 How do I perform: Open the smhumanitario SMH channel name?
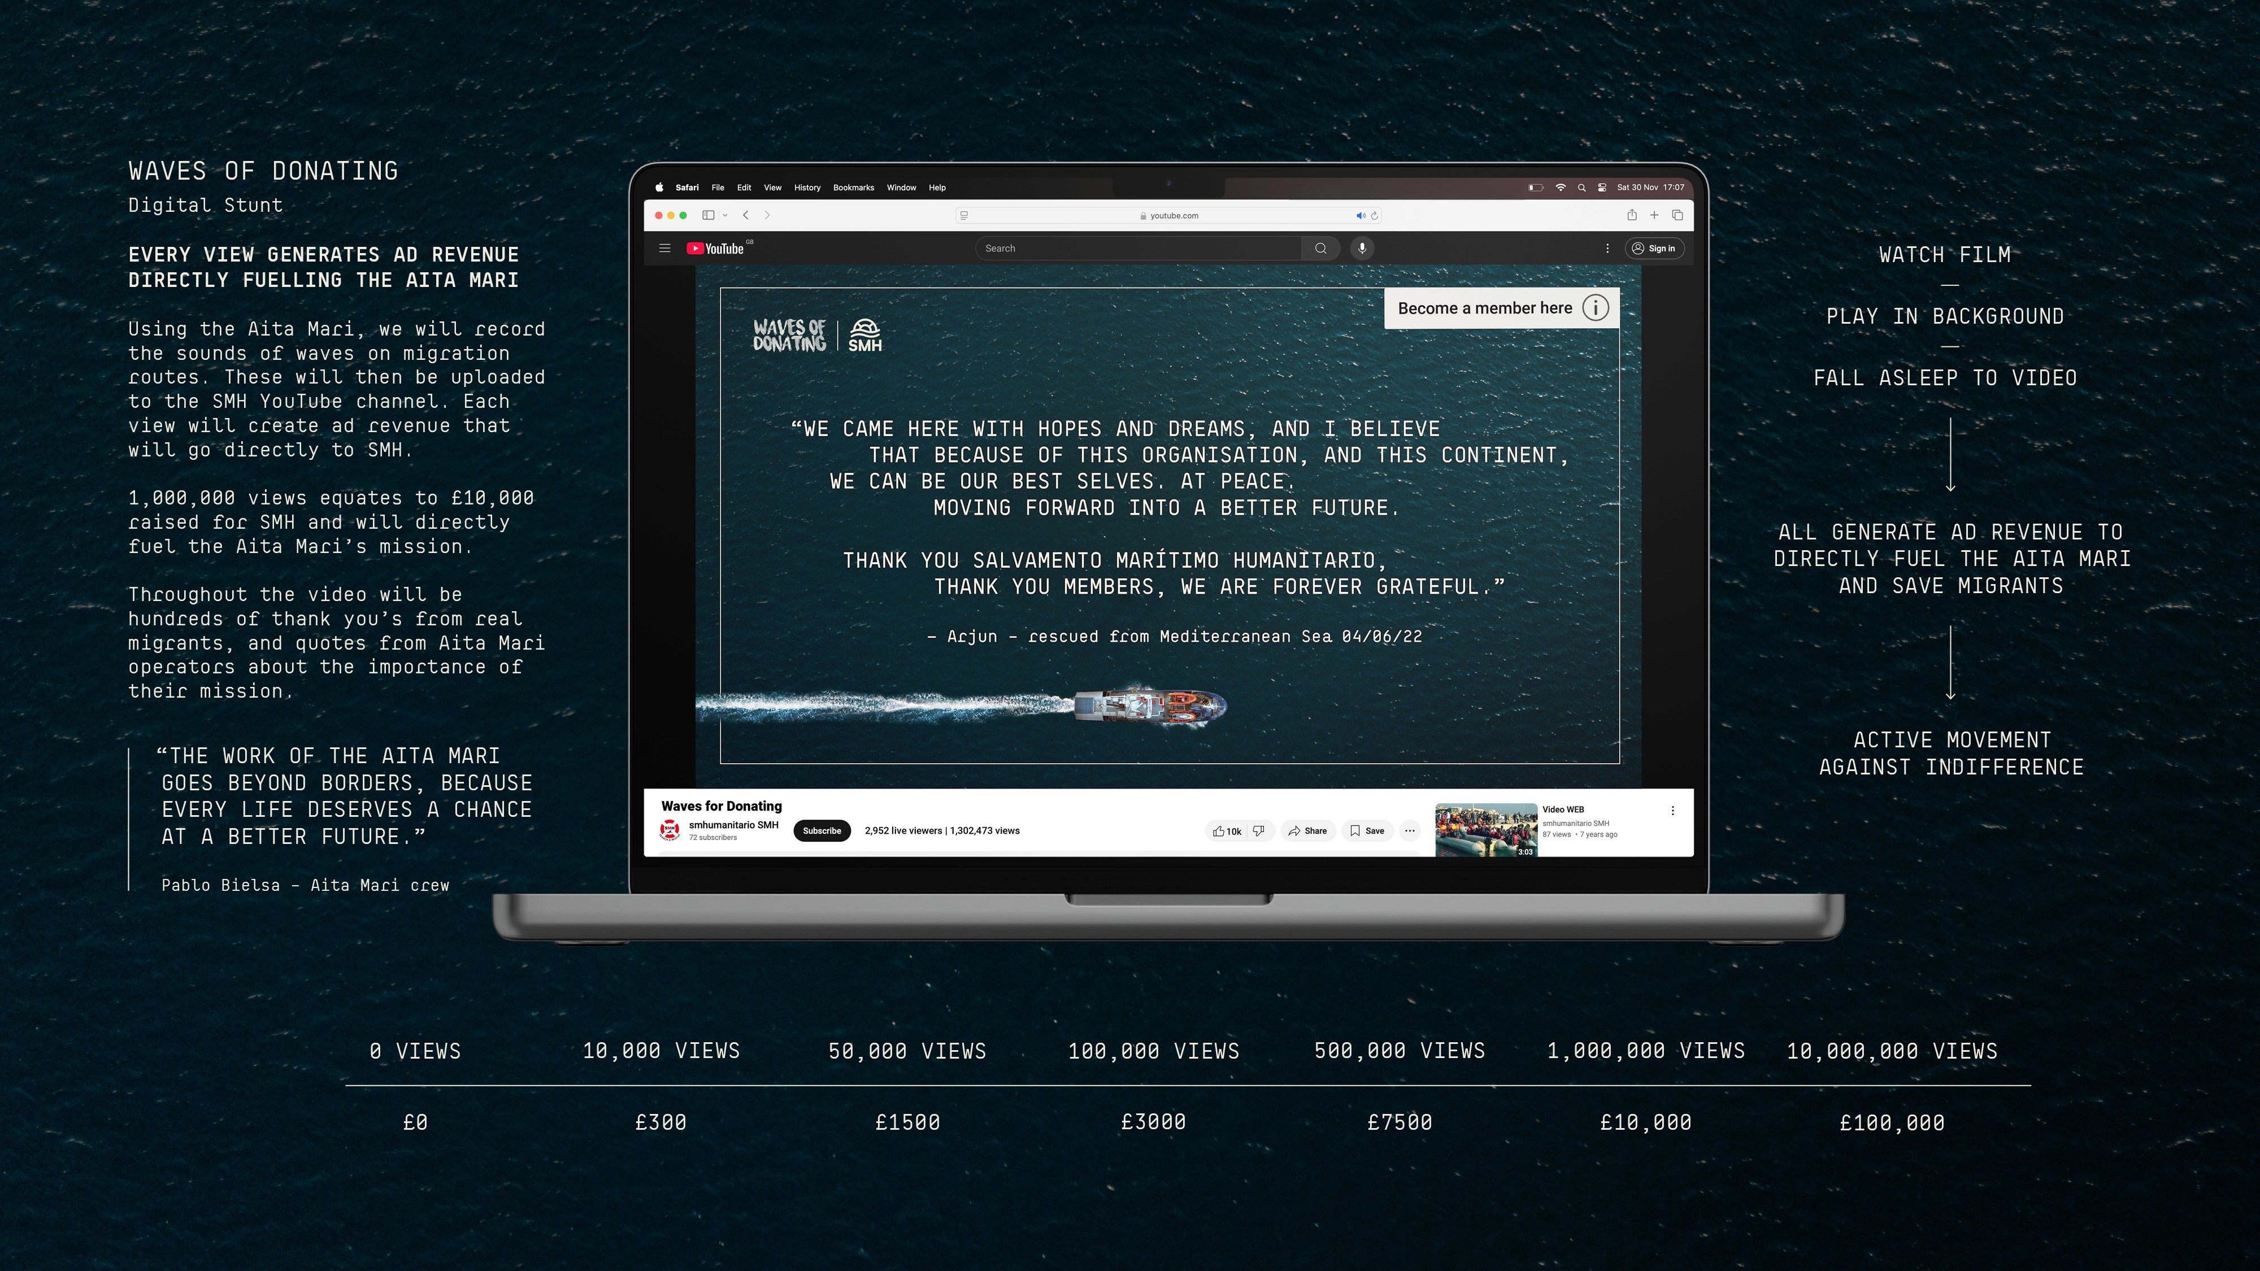(733, 825)
